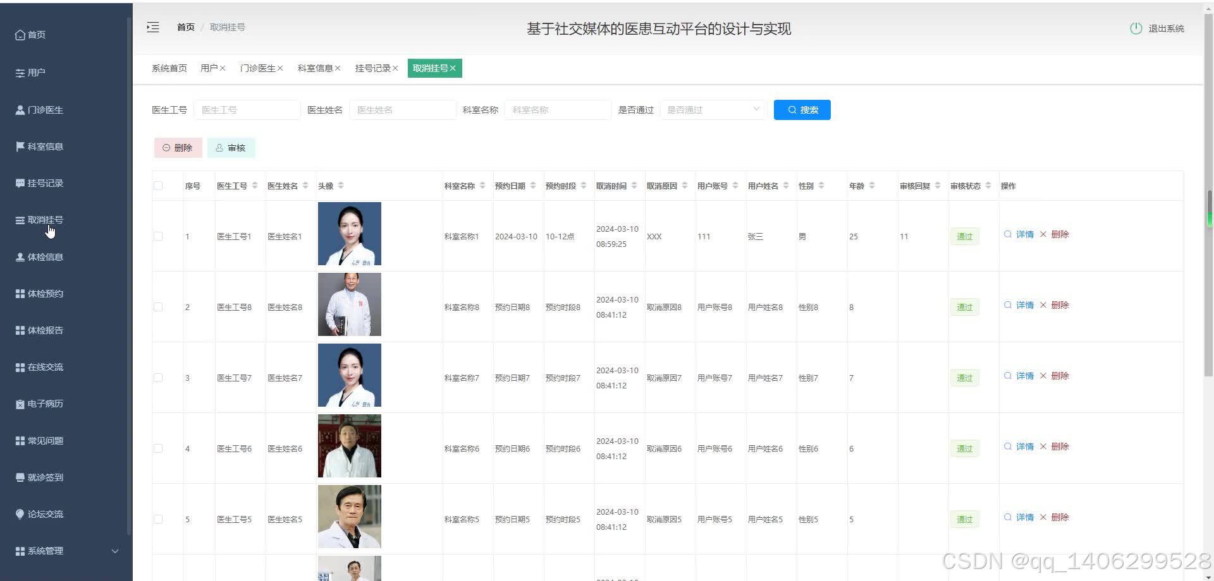Sort by the 头像 column arrows
This screenshot has height=581, width=1214.
coord(341,186)
